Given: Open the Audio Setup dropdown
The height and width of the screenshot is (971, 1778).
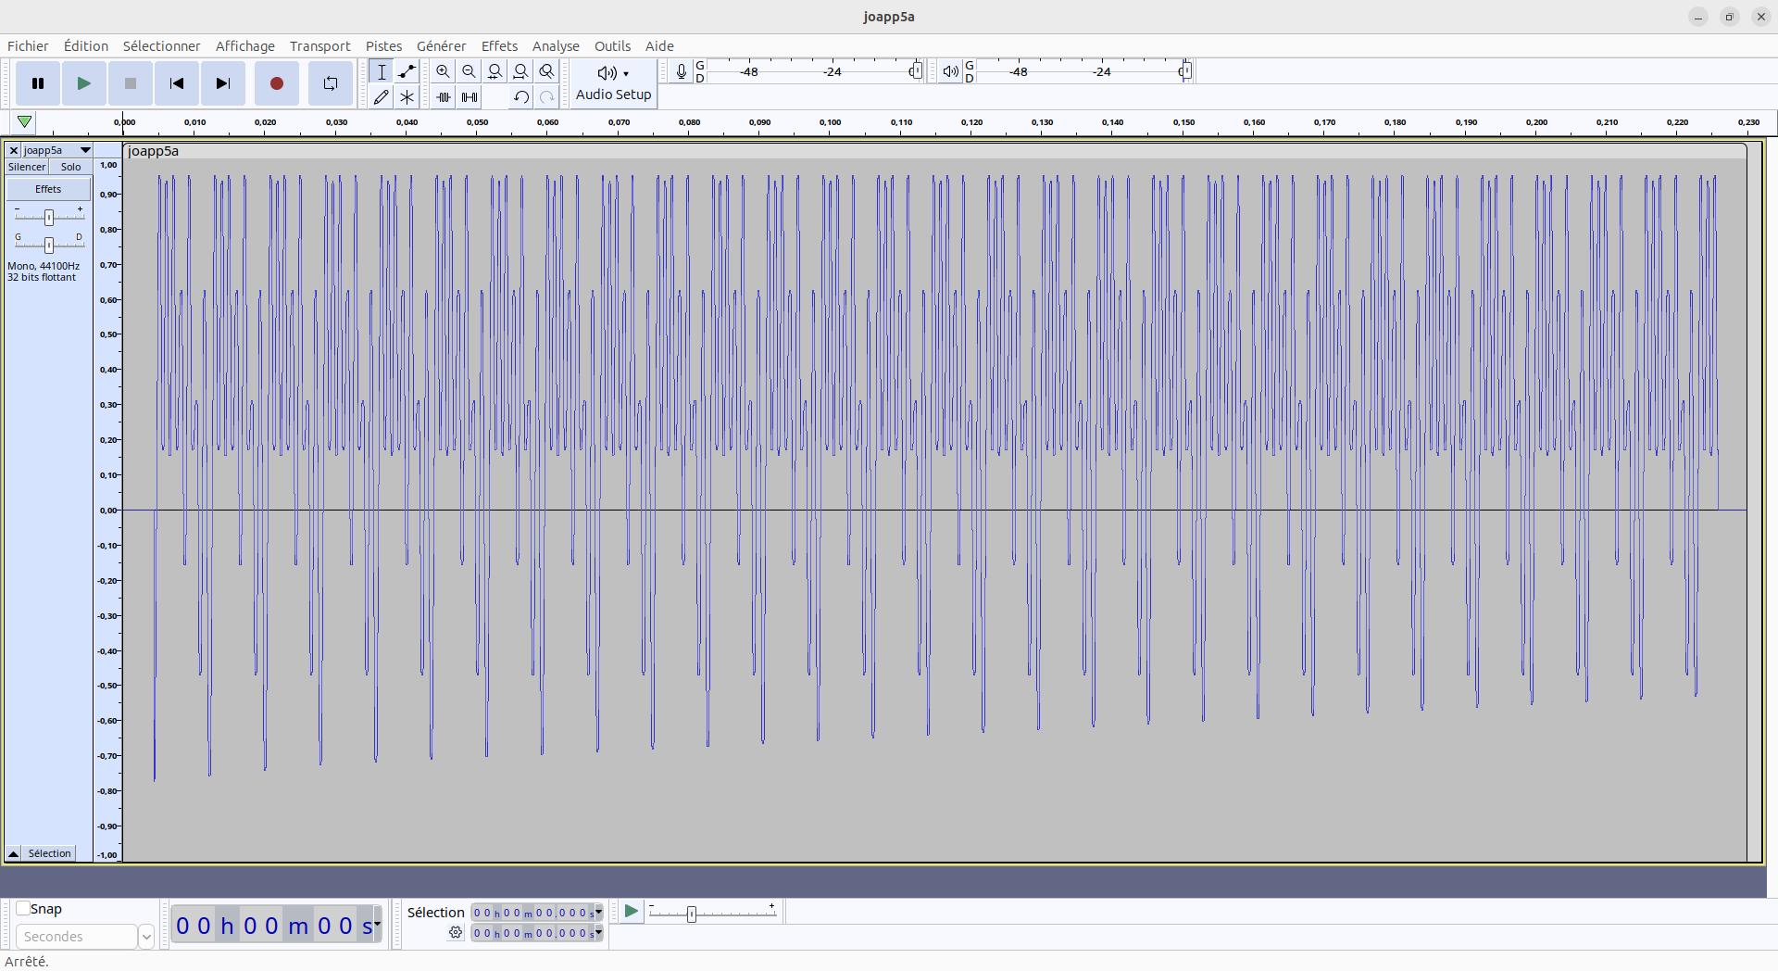Looking at the screenshot, I should (x=613, y=82).
